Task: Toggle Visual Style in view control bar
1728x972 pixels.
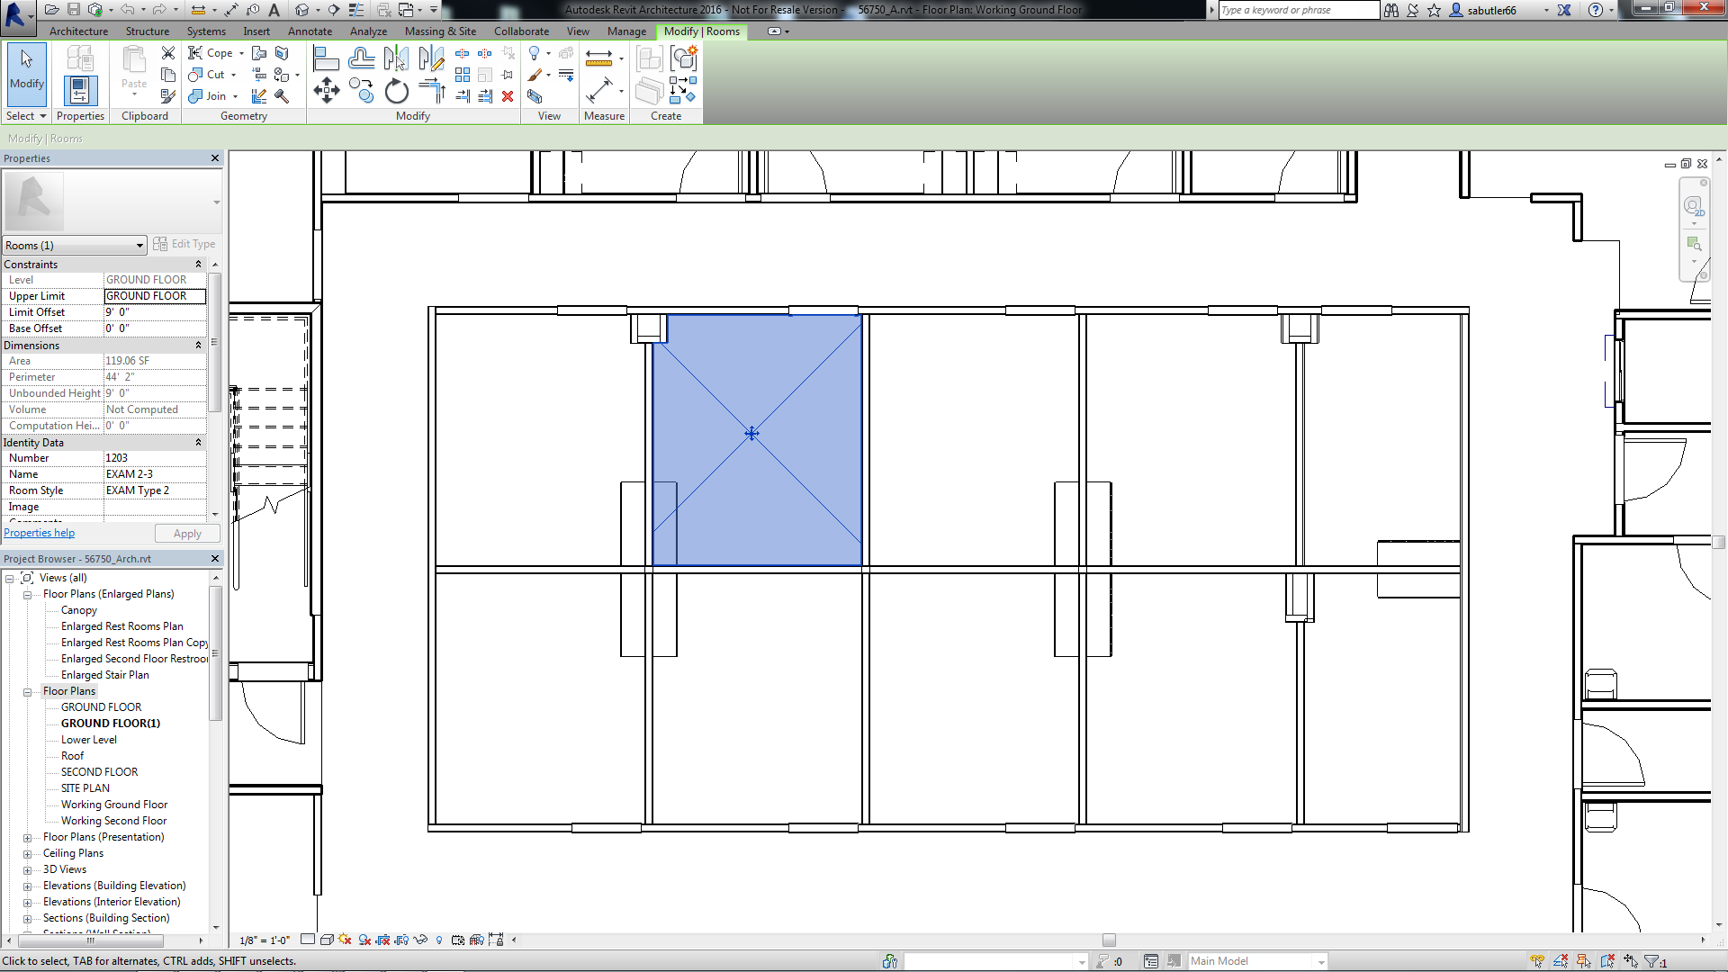Action: (327, 940)
